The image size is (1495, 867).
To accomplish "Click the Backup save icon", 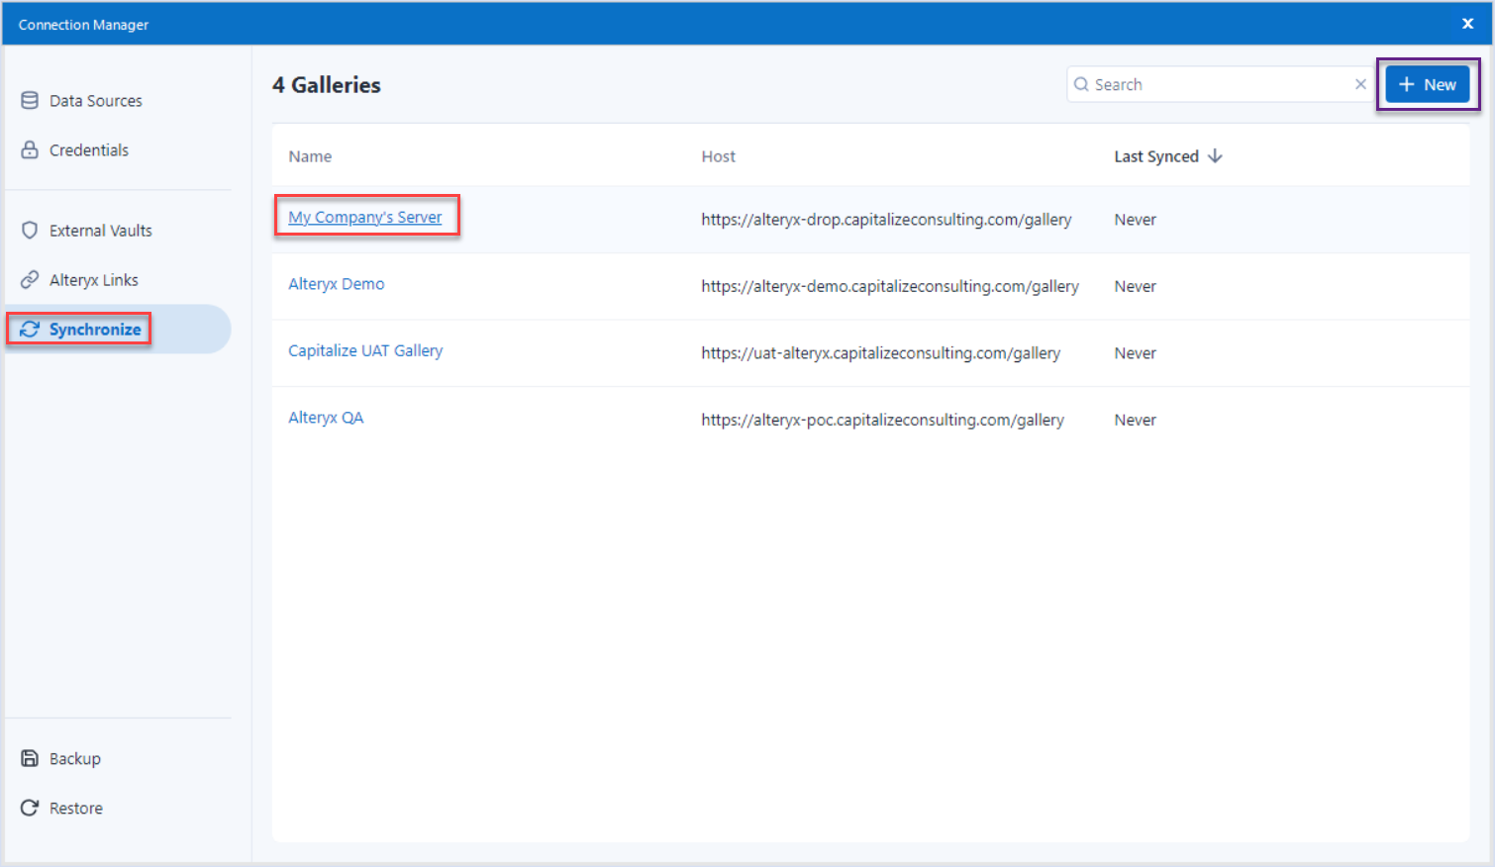I will (x=30, y=758).
